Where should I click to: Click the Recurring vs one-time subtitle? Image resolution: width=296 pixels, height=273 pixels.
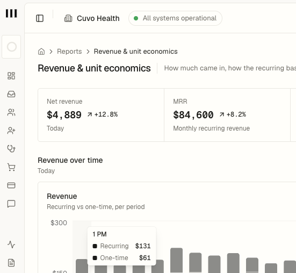tap(96, 207)
